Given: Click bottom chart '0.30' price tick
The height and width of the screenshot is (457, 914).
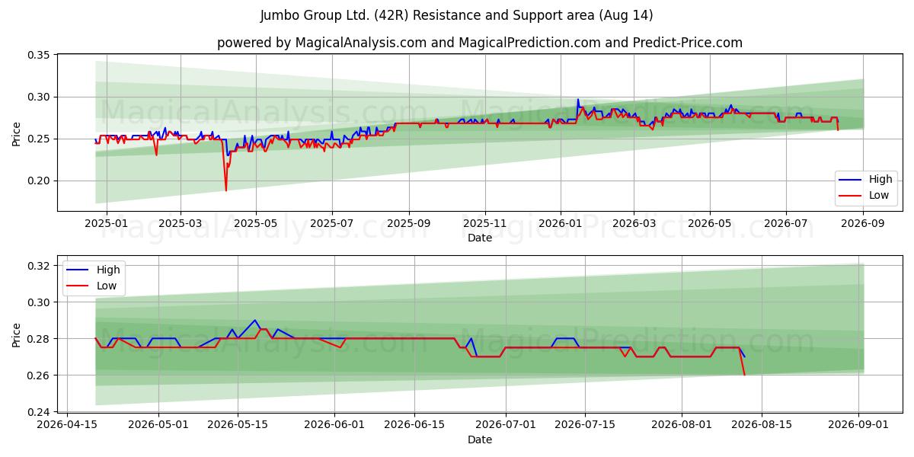Looking at the screenshot, I should (40, 302).
